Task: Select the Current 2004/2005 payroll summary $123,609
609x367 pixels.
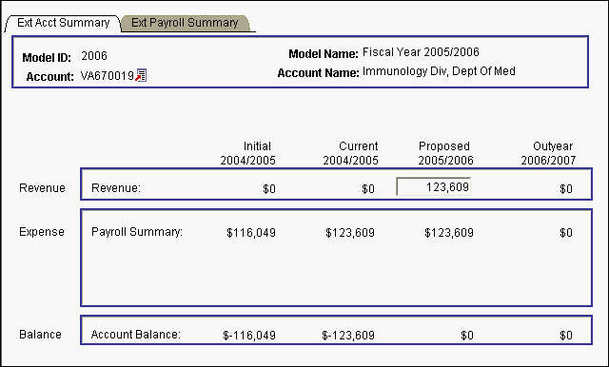Action: [350, 233]
